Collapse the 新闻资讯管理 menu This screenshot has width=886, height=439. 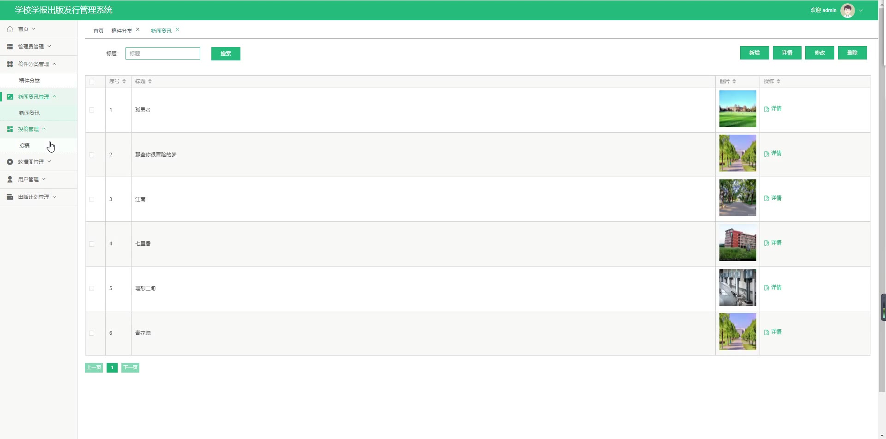pyautogui.click(x=54, y=96)
